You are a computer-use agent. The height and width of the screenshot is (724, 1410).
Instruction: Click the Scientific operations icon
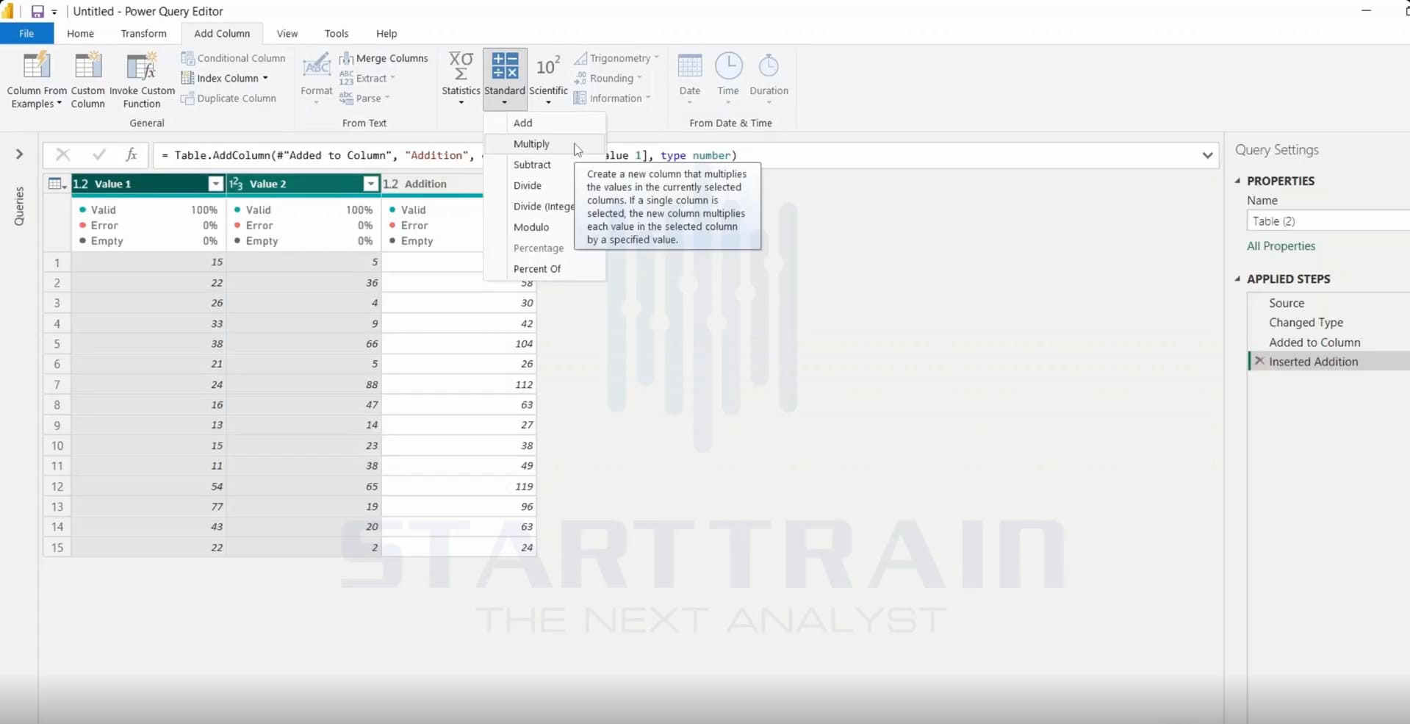pos(548,66)
